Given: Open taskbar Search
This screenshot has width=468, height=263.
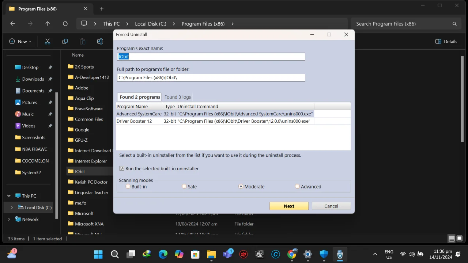Looking at the screenshot, I should (115, 254).
